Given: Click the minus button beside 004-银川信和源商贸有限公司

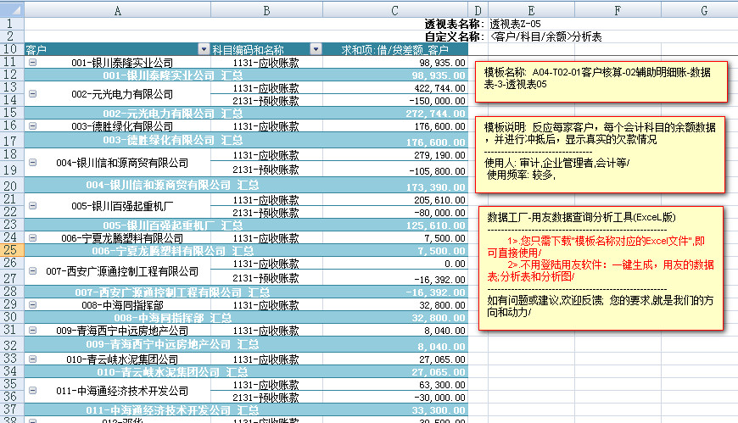Looking at the screenshot, I should 33,163.
